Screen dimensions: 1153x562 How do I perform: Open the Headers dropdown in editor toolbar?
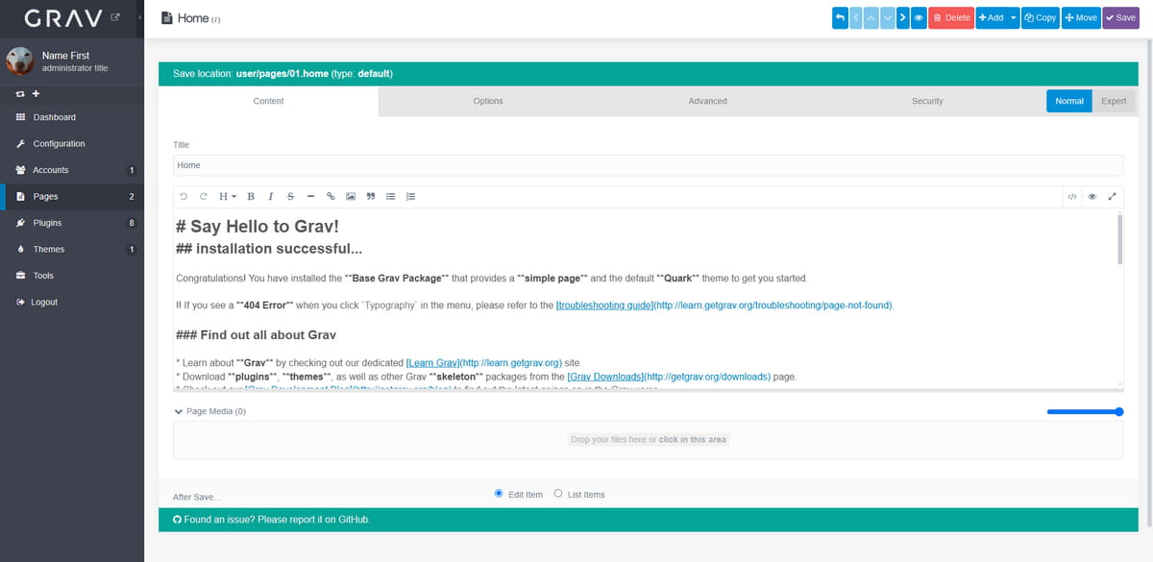coord(227,196)
